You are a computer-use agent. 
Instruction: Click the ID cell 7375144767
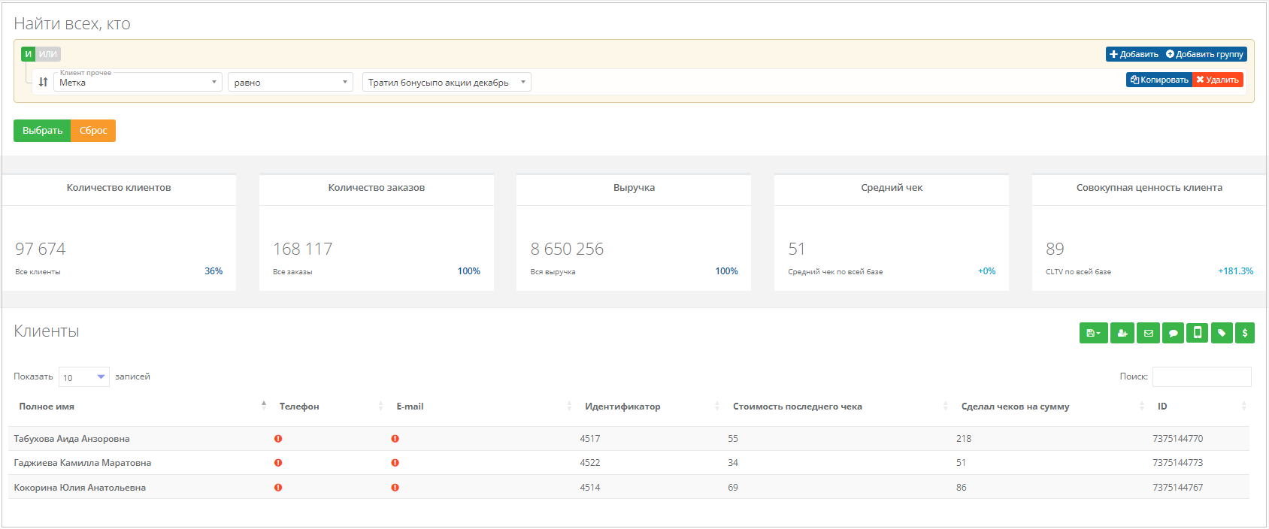[x=1178, y=488]
